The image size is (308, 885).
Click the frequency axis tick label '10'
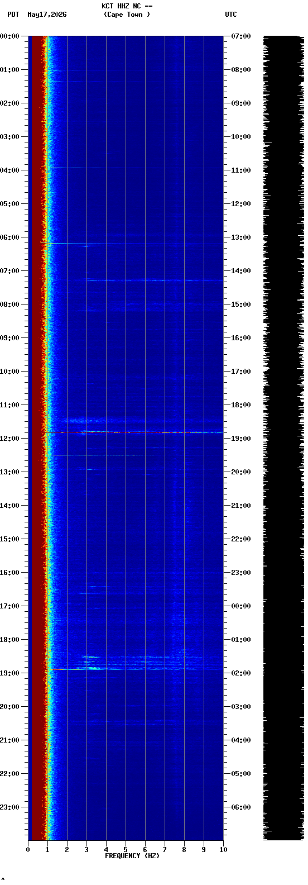pos(223,850)
